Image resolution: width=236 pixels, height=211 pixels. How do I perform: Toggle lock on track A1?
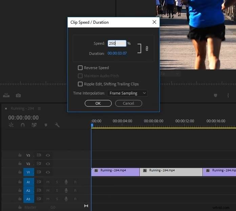tap(20, 182)
